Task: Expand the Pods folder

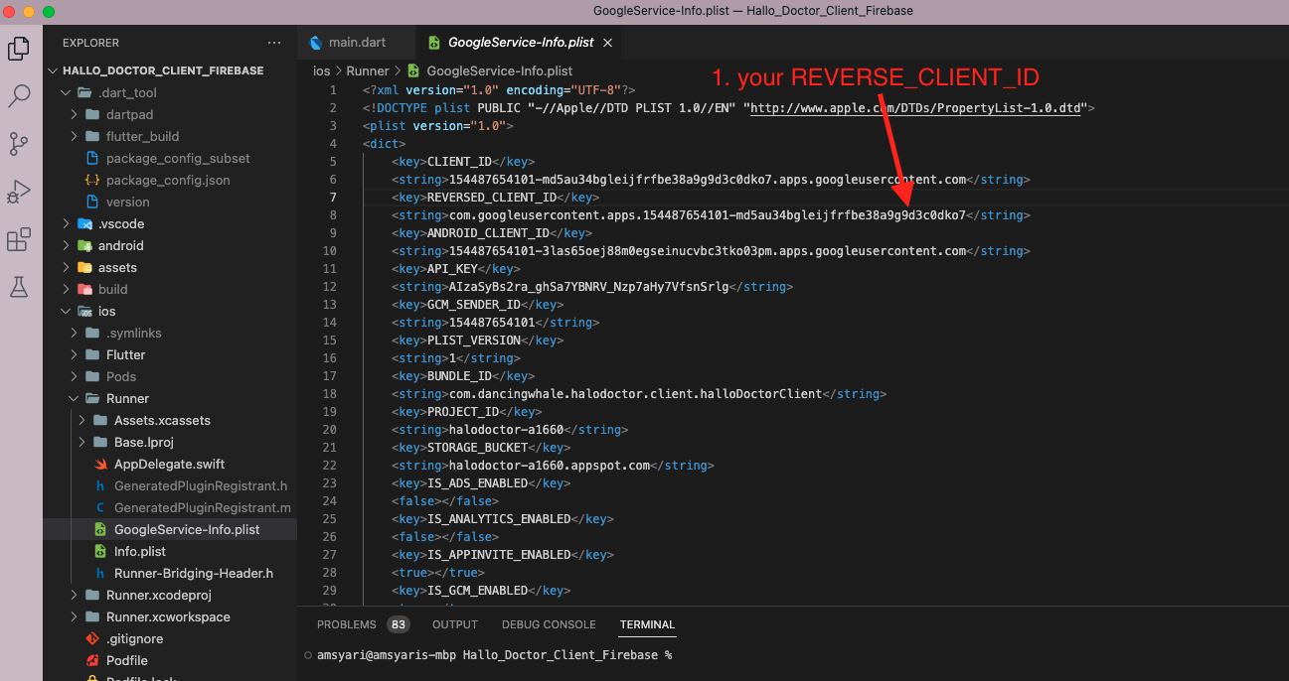Action: click(121, 376)
